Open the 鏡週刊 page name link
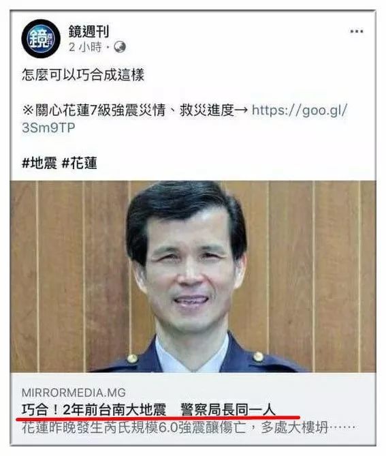386x456 pixels. 89,31
